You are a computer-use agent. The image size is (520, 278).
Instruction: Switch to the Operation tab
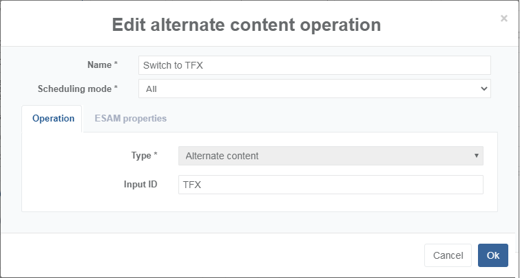tap(53, 118)
